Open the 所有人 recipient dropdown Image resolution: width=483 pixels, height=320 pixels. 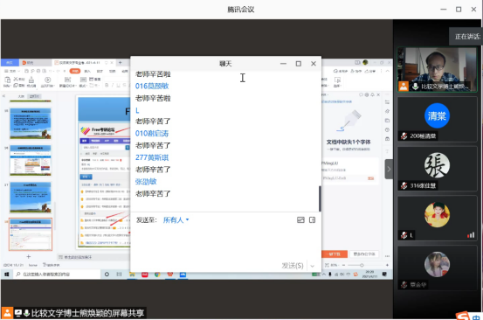176,219
